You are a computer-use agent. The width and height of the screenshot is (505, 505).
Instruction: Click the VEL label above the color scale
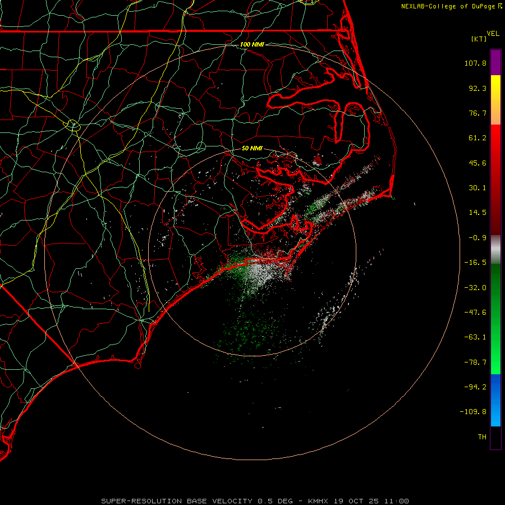coord(493,34)
